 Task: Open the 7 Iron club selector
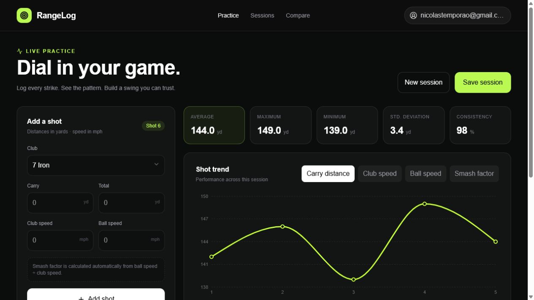(x=96, y=165)
